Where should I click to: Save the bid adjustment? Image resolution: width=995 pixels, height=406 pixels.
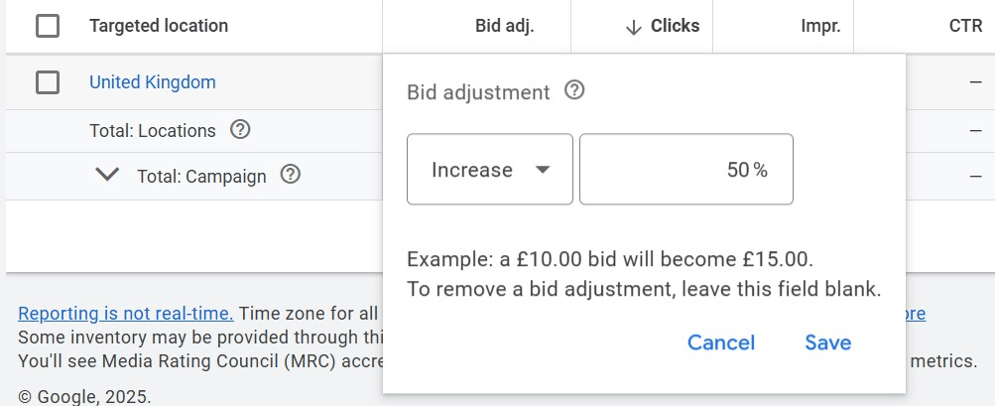pyautogui.click(x=827, y=342)
